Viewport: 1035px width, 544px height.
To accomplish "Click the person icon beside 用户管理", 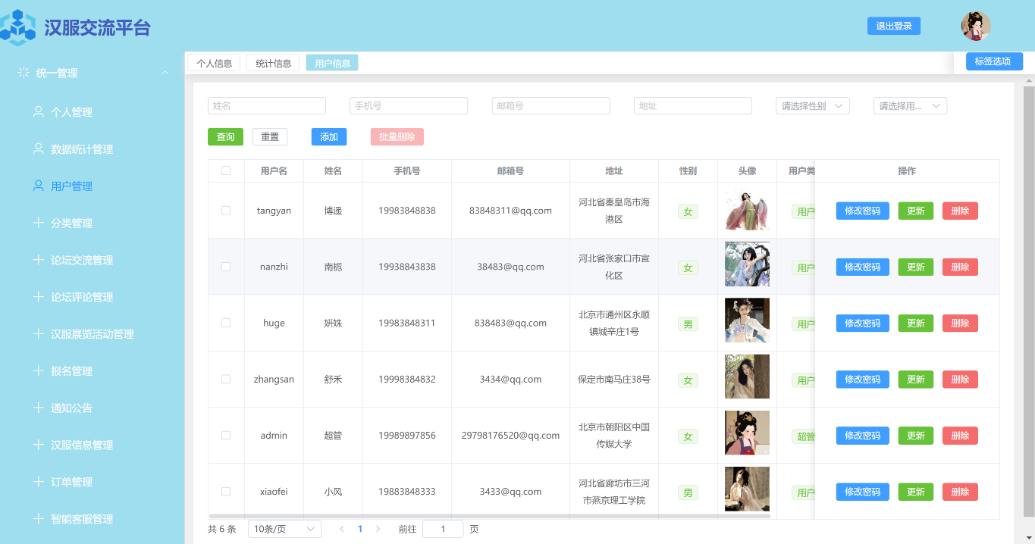I will tap(38, 186).
